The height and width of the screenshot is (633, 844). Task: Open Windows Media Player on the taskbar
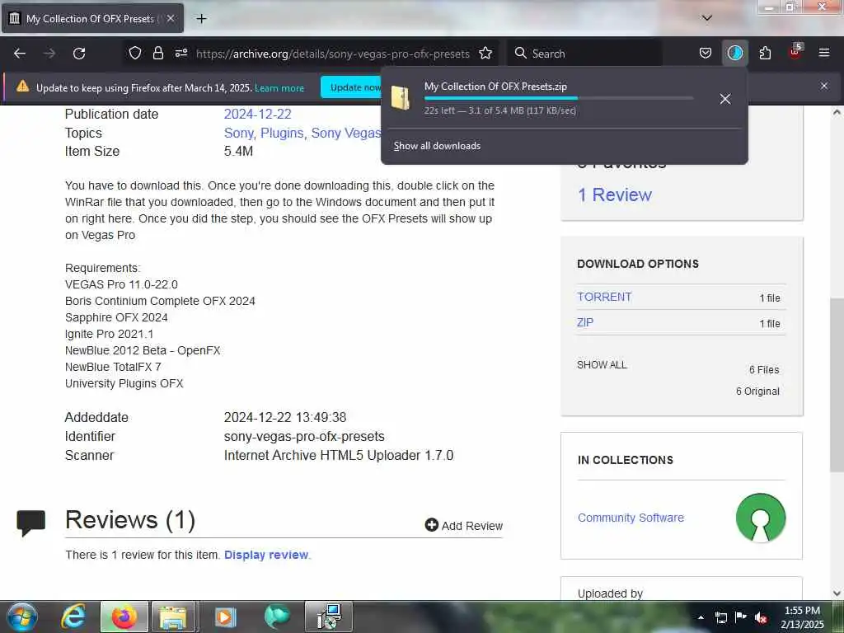click(x=225, y=617)
